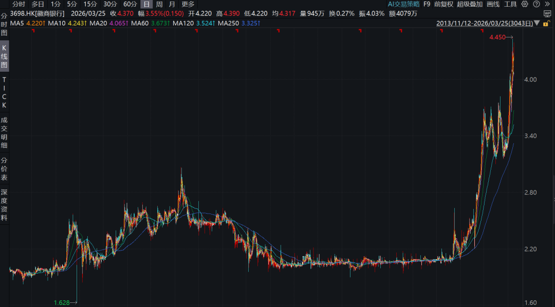Click the 量945万 volume value
This screenshot has height=307, width=555.
[312, 13]
